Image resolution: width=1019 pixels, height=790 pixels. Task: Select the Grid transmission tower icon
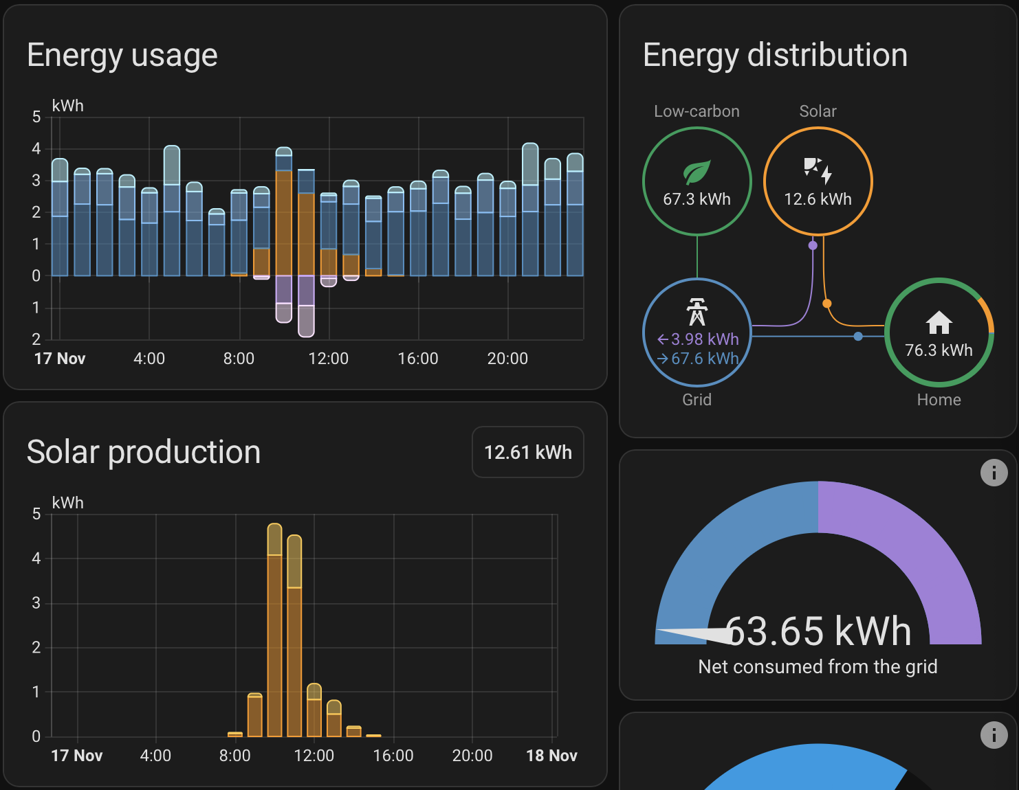coord(697,312)
